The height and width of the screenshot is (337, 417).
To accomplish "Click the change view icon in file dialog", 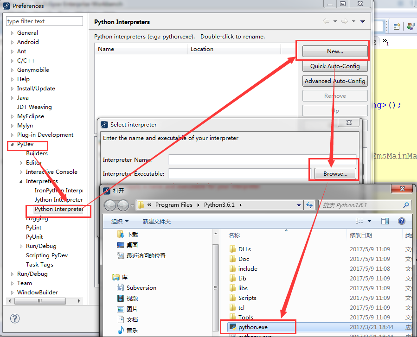I will (x=359, y=221).
